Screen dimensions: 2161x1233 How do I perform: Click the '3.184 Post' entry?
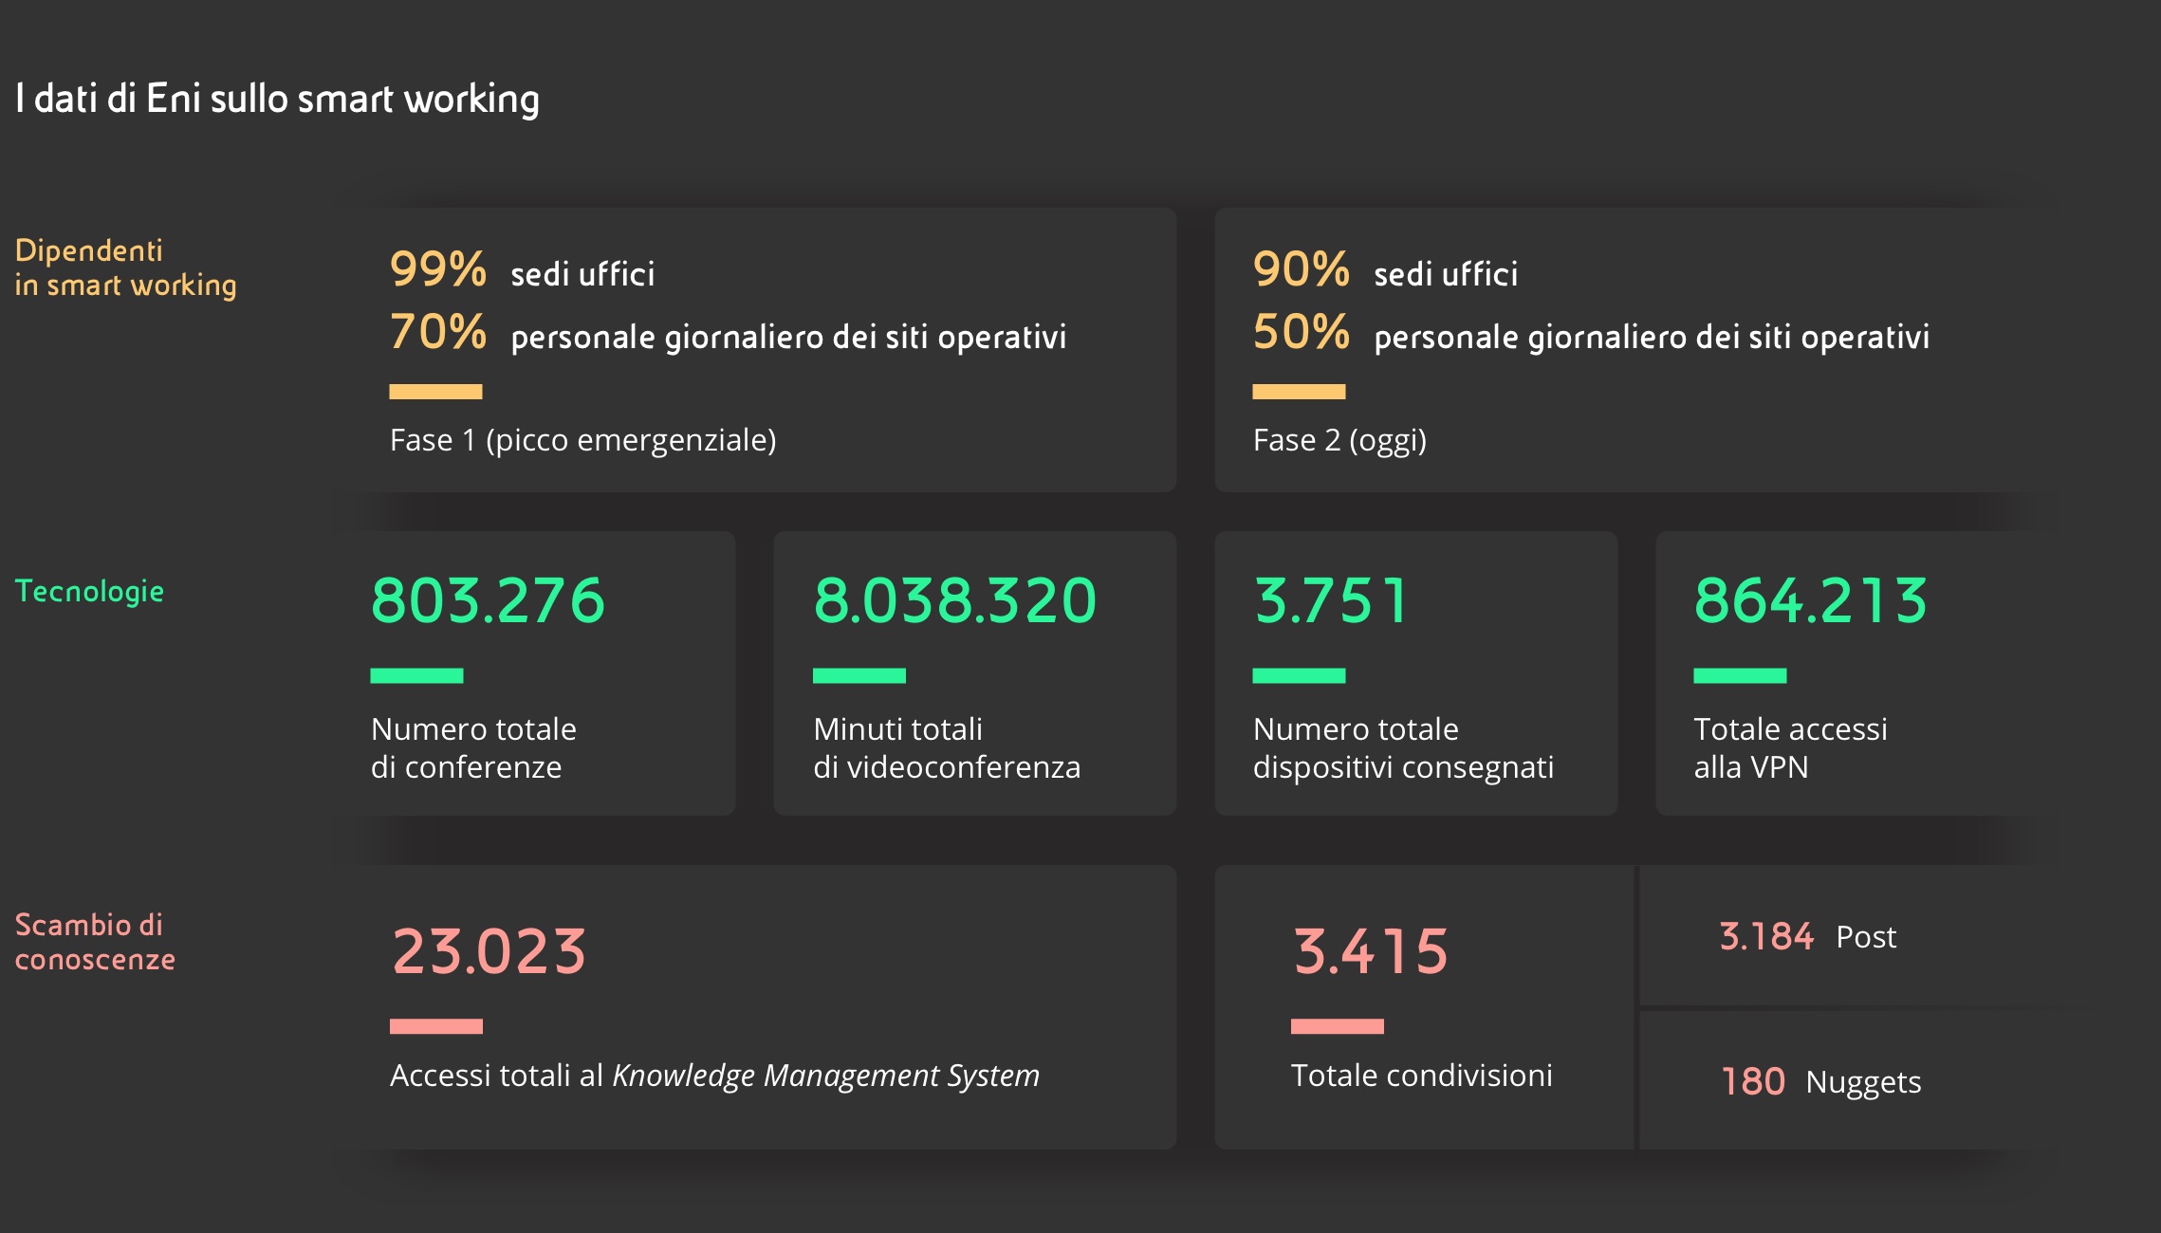[1808, 937]
